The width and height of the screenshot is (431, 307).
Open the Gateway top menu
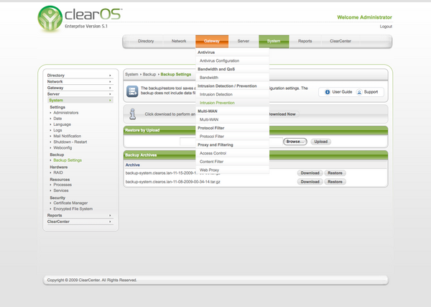click(x=212, y=41)
